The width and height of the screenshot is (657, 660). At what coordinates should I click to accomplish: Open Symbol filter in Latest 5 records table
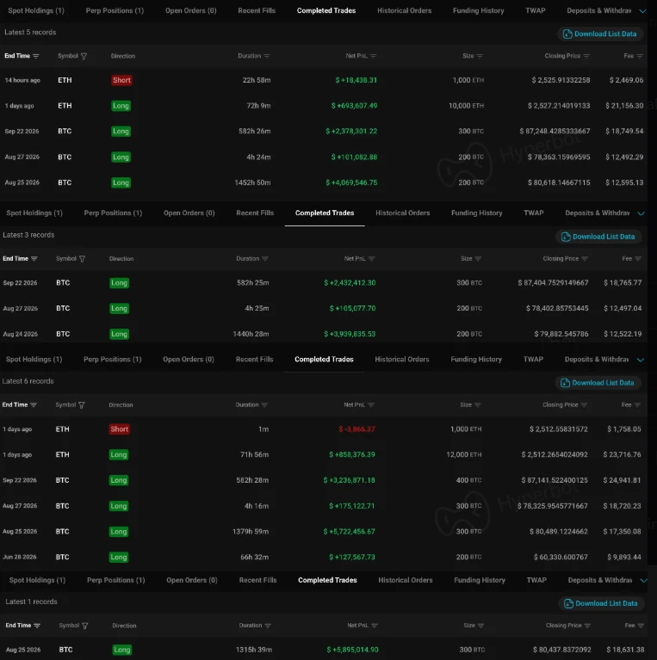coord(84,56)
